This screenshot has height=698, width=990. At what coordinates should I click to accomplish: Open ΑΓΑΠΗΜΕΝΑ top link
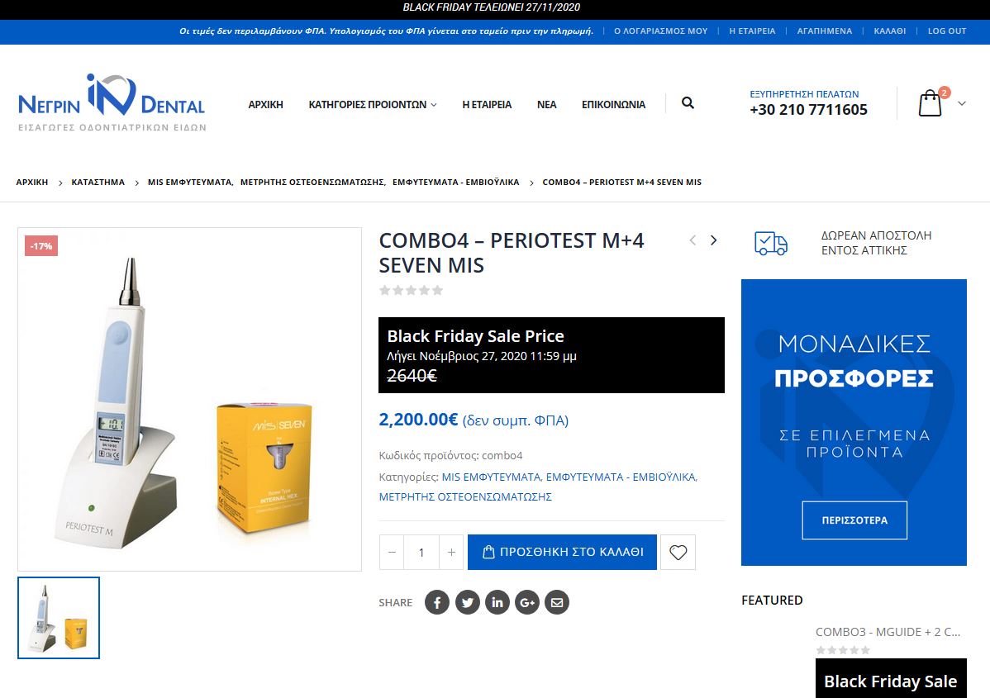tap(825, 31)
